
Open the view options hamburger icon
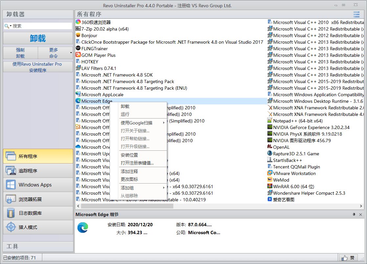pos(356,14)
